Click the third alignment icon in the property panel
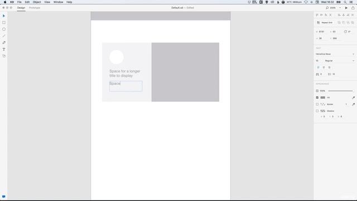This screenshot has height=201, width=357. 326,15
